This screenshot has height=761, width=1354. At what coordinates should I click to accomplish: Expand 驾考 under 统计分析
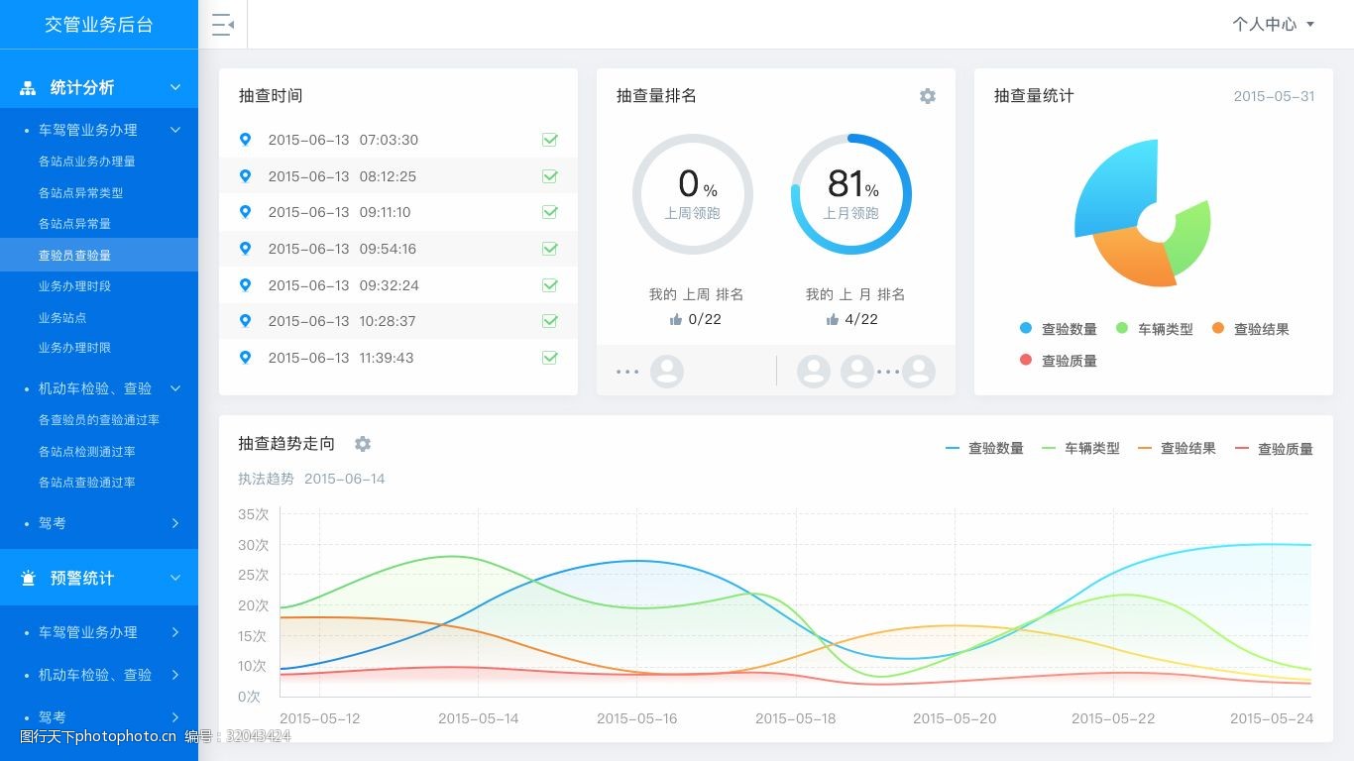point(175,523)
